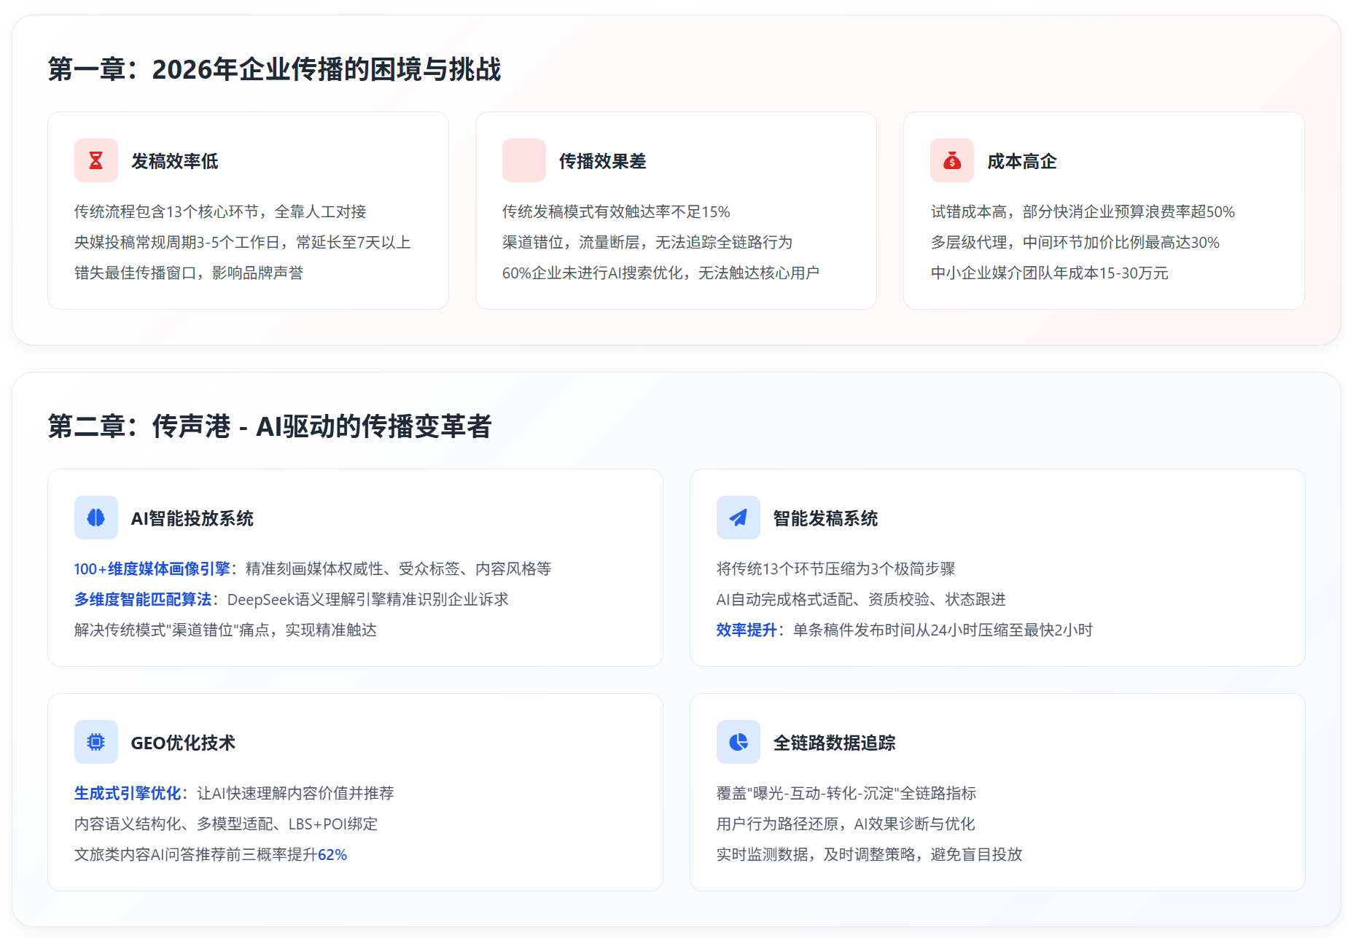The width and height of the screenshot is (1356, 938).
Task: Select the blue 效率提升 highlighted text
Action: click(746, 630)
